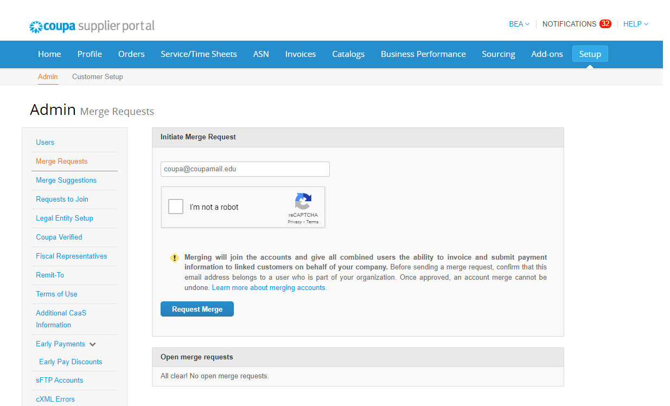
Task: Click the Coupa supplier portal logo
Action: (x=92, y=26)
